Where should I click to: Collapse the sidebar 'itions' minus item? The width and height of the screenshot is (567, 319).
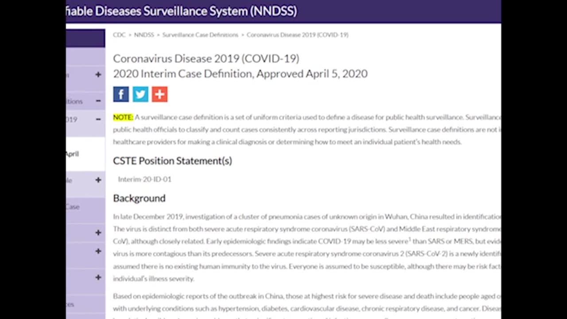click(98, 101)
